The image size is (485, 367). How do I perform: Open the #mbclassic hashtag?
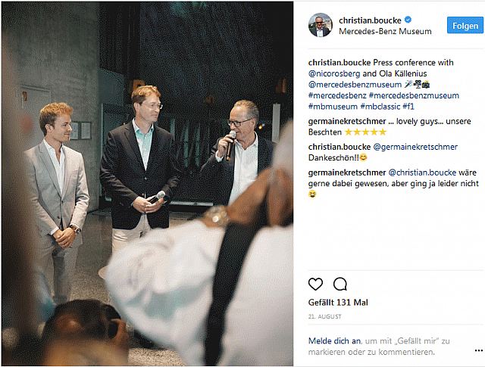pos(380,107)
